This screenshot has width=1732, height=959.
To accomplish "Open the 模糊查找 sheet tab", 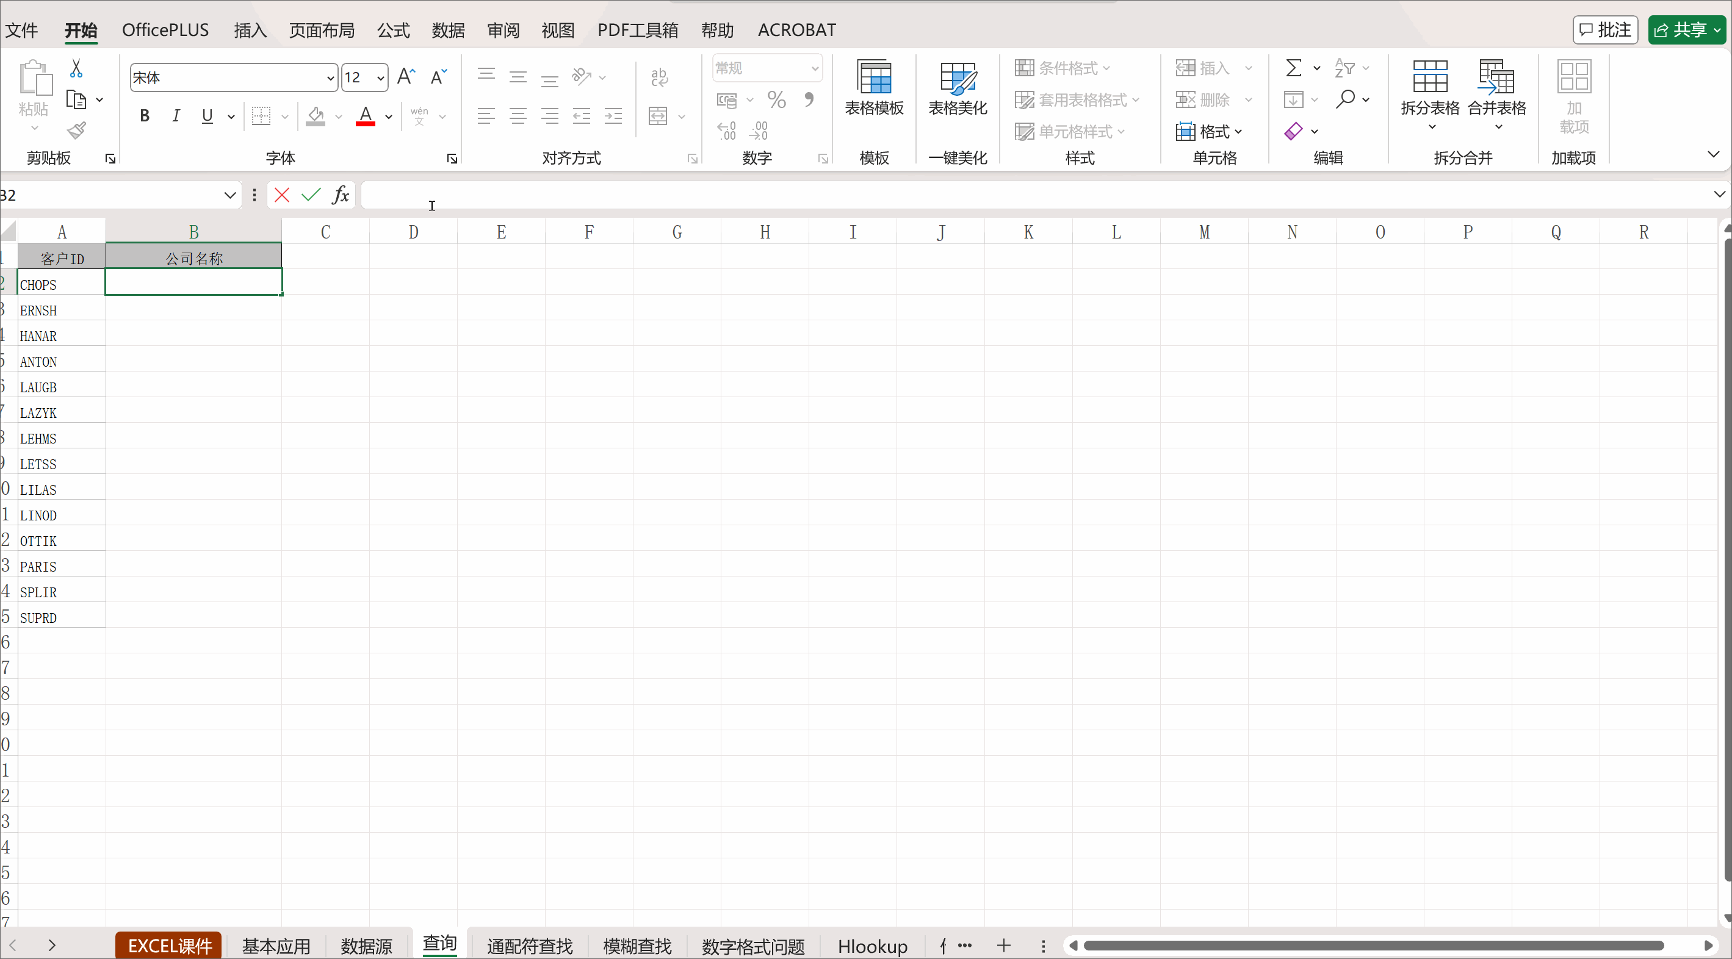I will [637, 946].
